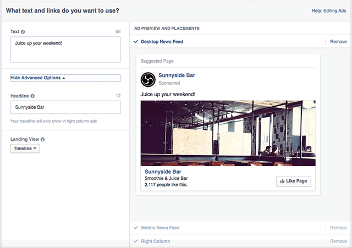The width and height of the screenshot is (352, 248).
Task: Click the Landing View info icon
Action: 42,140
